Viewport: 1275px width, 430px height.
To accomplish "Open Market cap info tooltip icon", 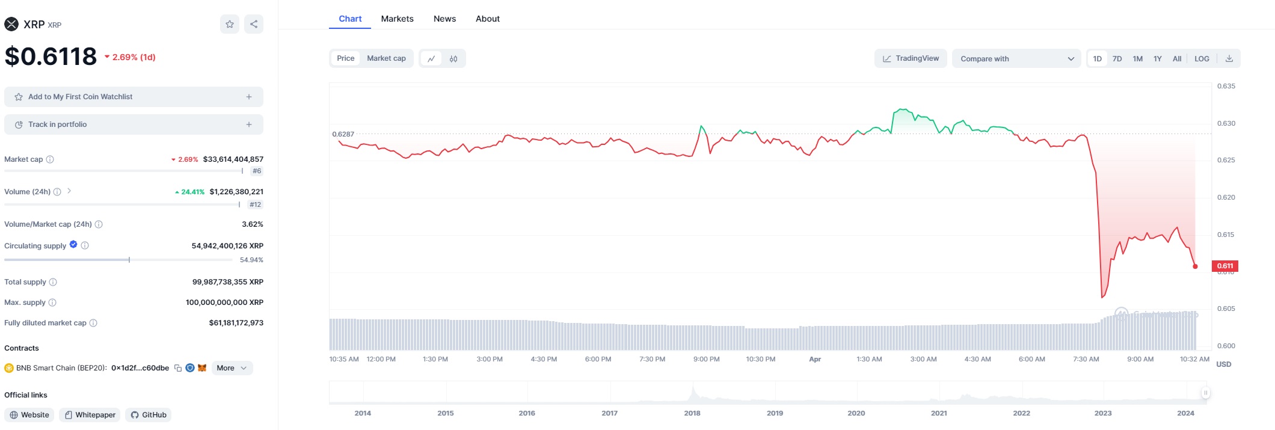I will pyautogui.click(x=50, y=159).
